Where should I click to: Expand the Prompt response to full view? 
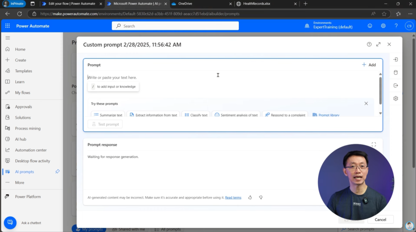click(373, 144)
